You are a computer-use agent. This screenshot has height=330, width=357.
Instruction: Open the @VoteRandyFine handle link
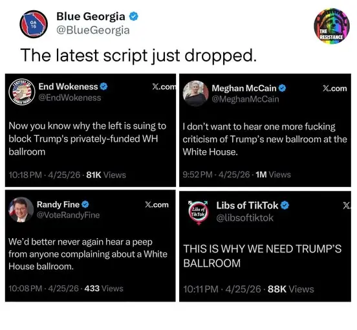click(x=68, y=215)
